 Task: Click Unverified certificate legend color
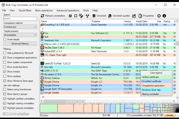coord(156,81)
